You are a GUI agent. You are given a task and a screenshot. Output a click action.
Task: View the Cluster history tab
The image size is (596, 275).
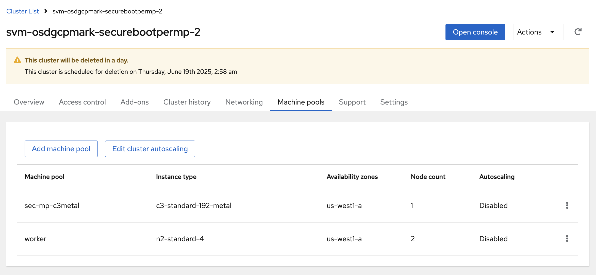pos(187,102)
